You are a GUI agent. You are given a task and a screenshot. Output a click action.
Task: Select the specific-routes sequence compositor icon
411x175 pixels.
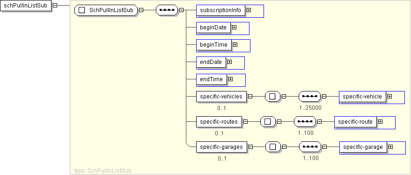pyautogui.click(x=305, y=121)
